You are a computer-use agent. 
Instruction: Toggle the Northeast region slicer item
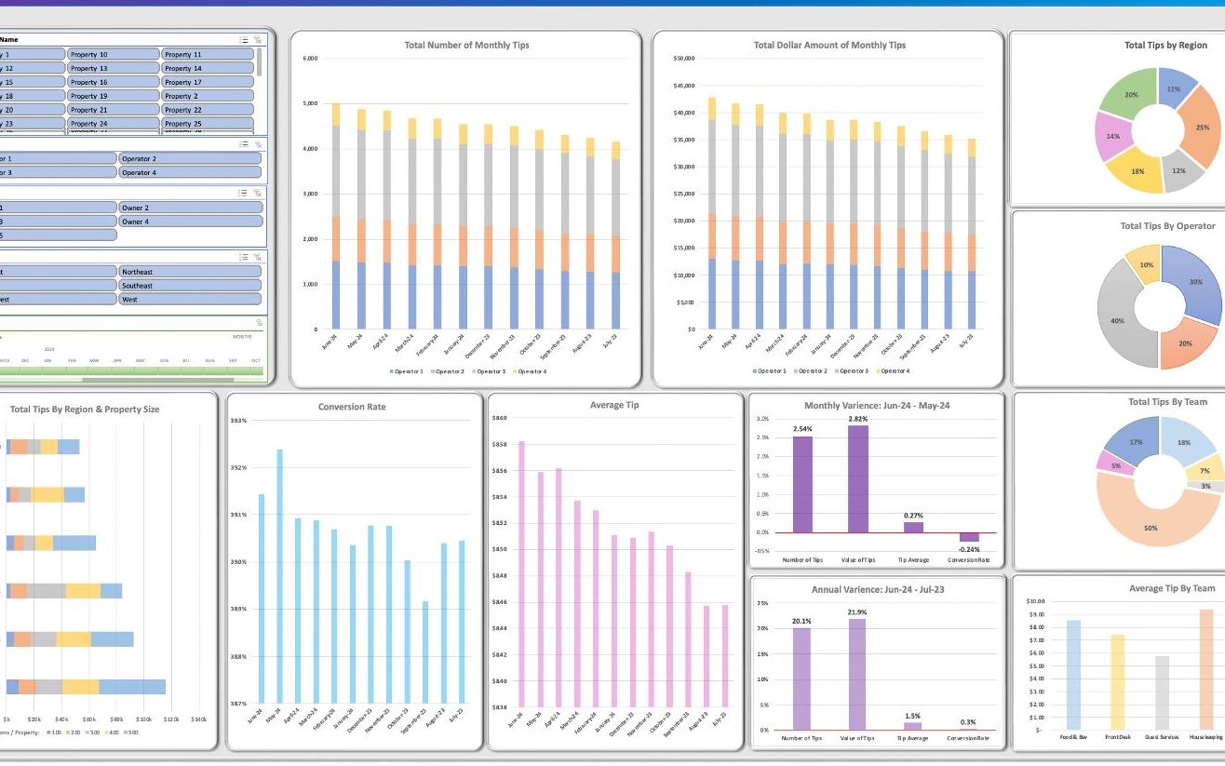point(190,272)
